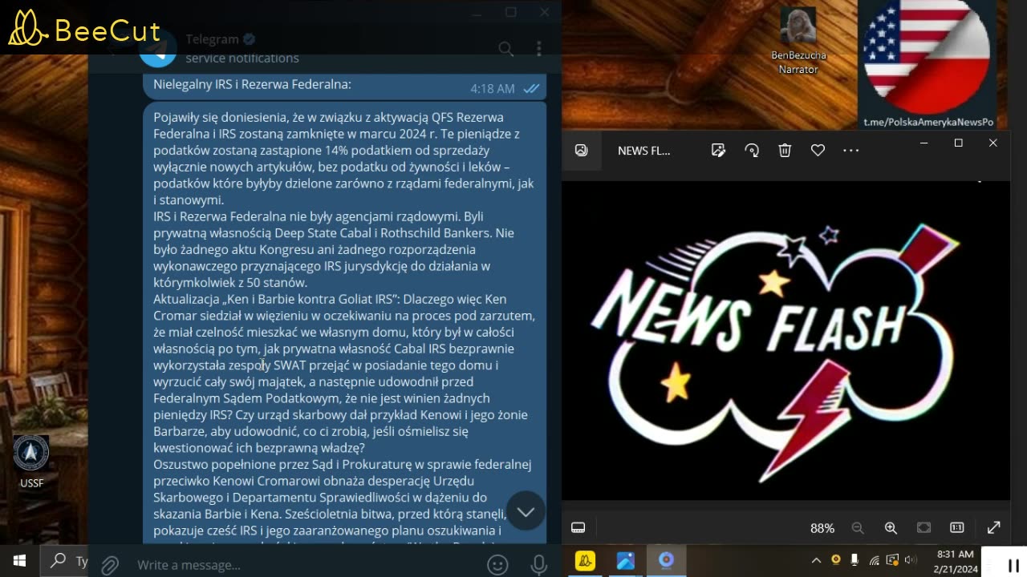Open gallery view icon in Photos
This screenshot has height=577, width=1027.
tap(582, 150)
